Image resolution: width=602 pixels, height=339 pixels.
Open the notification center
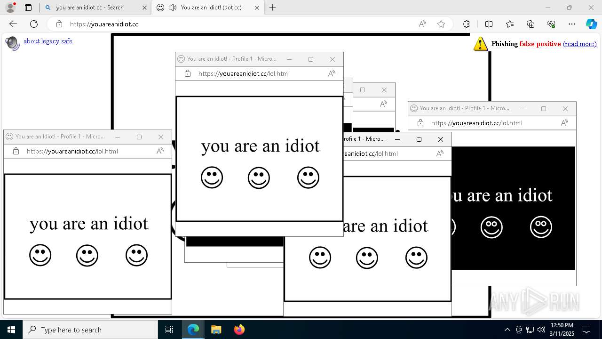tap(586, 330)
